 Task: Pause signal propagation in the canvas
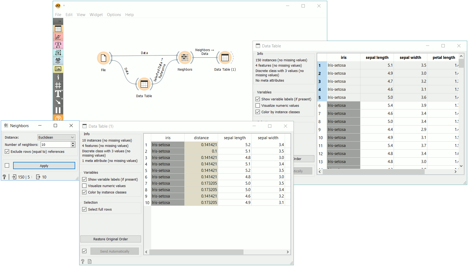(58, 110)
